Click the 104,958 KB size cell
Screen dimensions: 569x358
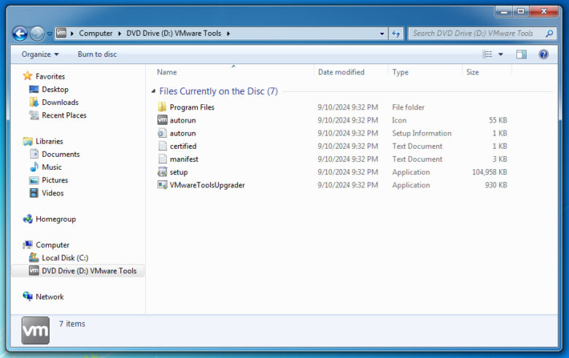(489, 172)
